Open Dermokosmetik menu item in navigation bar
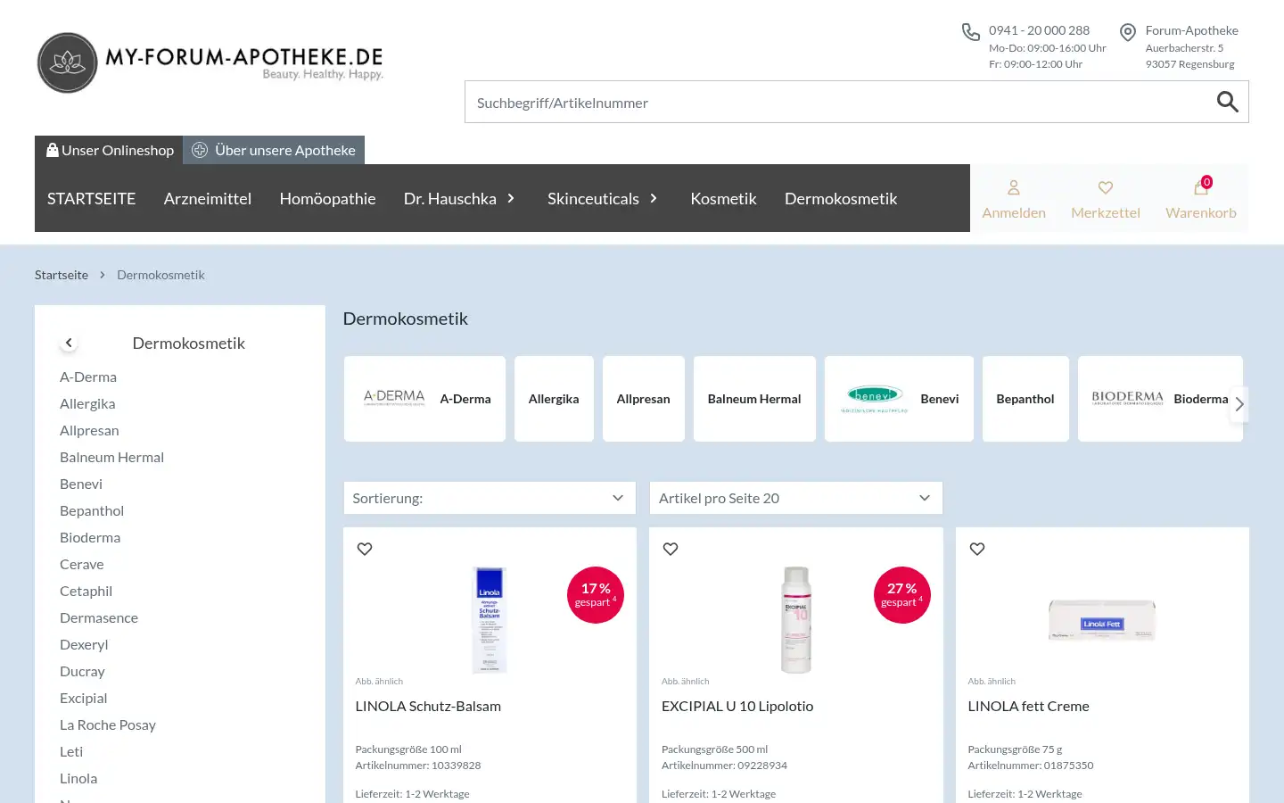Image resolution: width=1284 pixels, height=803 pixels. 841,198
